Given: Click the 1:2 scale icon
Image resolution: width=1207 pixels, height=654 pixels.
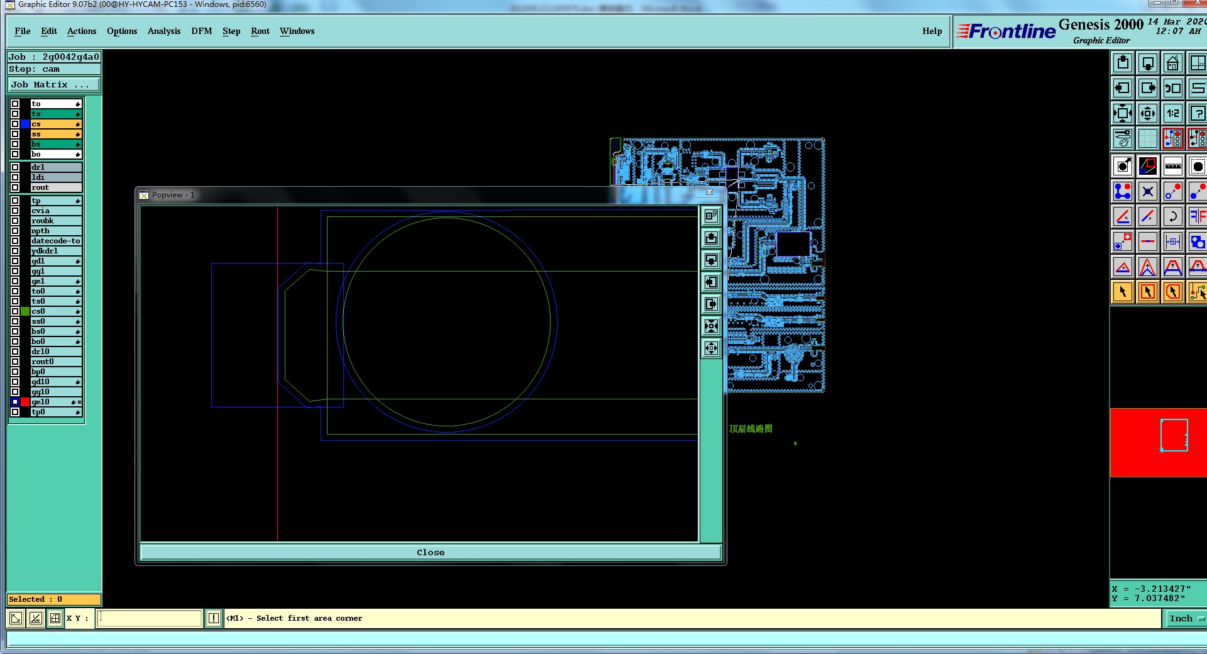Looking at the screenshot, I should tap(1173, 113).
